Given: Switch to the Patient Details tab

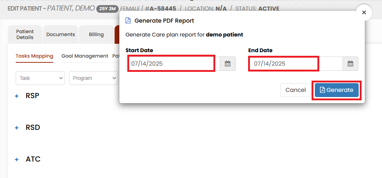Looking at the screenshot, I should pyautogui.click(x=25, y=35).
